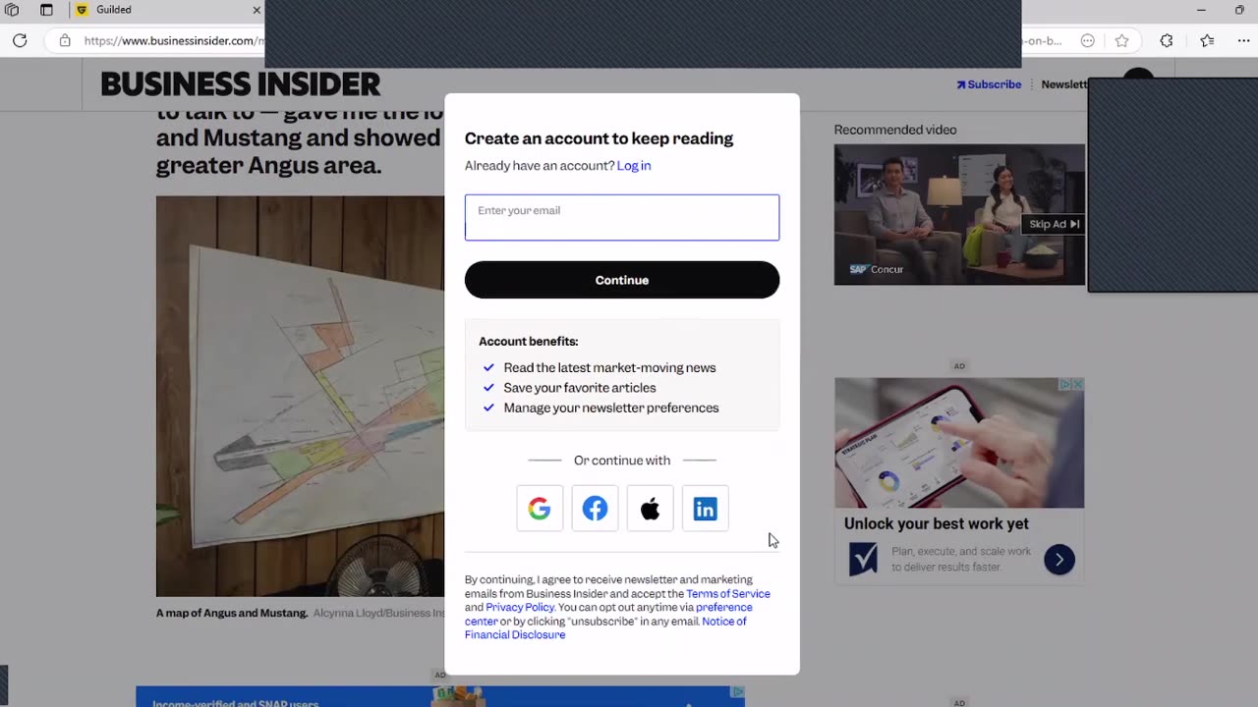Image resolution: width=1258 pixels, height=707 pixels.
Task: Add page to favorites star icon
Action: click(x=1122, y=40)
